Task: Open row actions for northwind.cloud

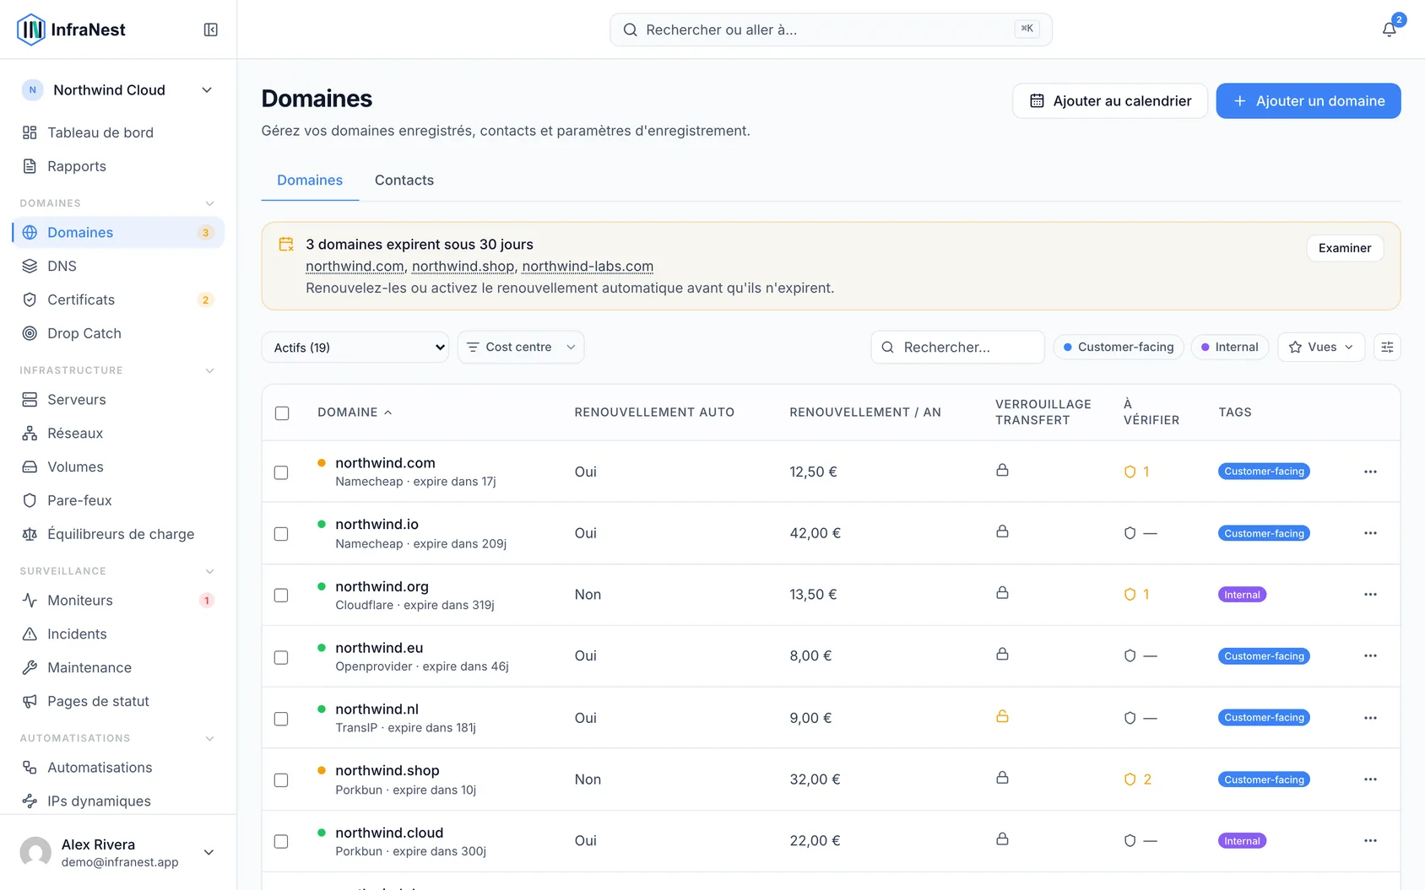Action: 1370,841
